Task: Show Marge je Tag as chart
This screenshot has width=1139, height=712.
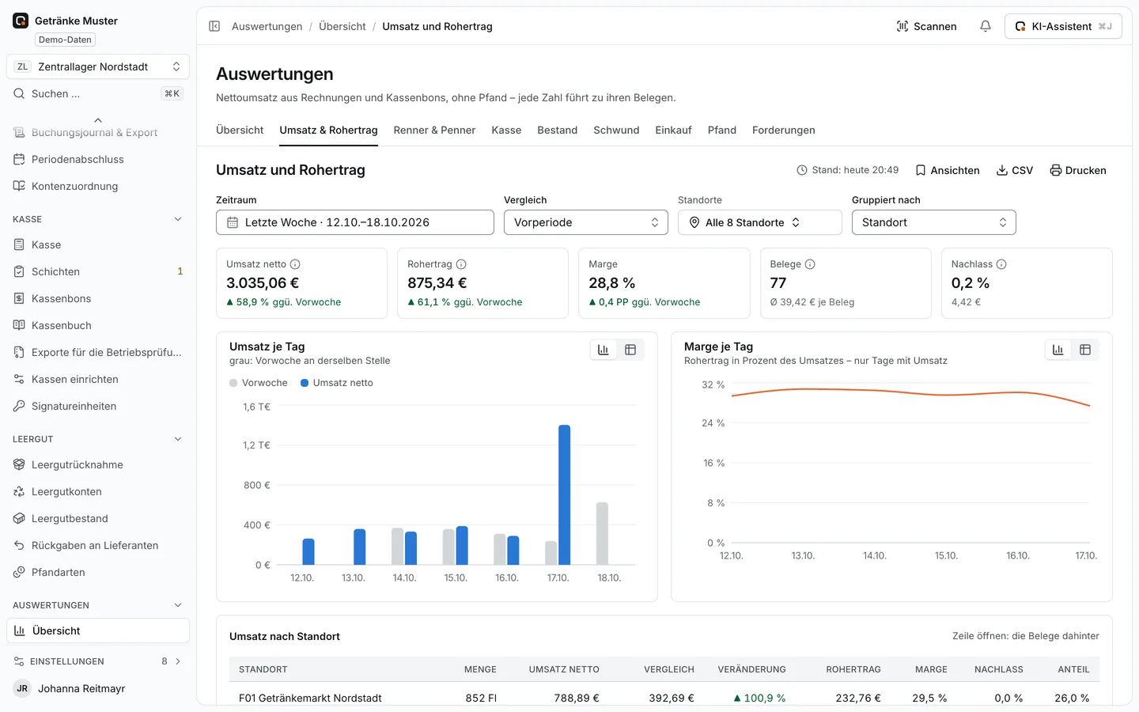Action: coord(1058,350)
